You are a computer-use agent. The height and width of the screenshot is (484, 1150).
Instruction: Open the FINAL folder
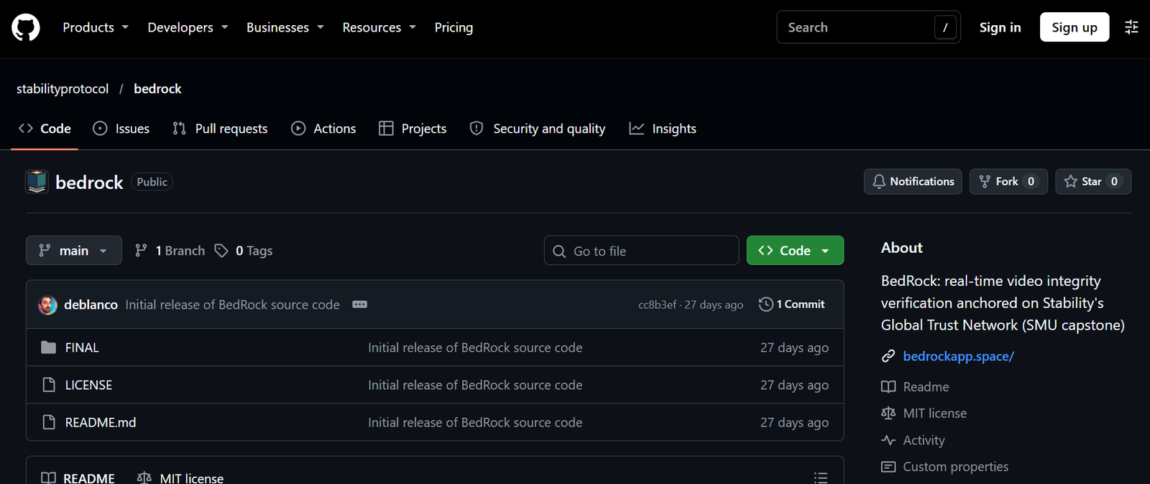82,348
